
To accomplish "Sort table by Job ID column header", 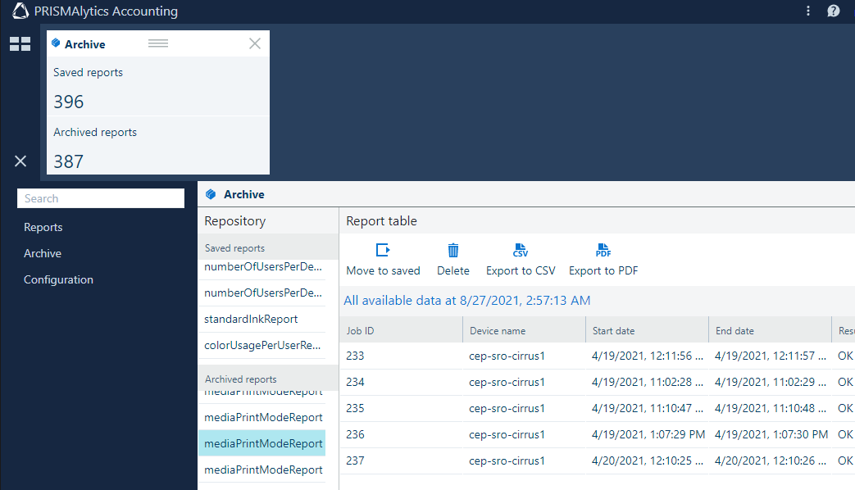I will pos(361,331).
